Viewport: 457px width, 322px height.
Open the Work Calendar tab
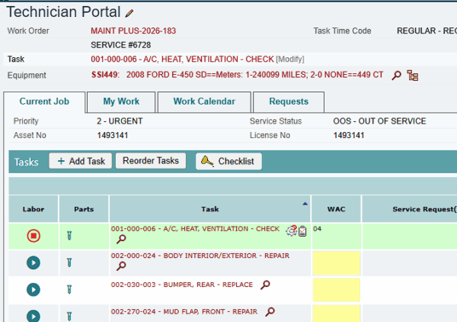[x=204, y=101]
